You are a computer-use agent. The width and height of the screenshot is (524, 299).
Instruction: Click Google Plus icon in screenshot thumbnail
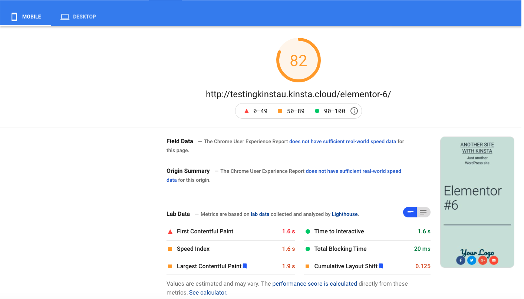point(482,260)
